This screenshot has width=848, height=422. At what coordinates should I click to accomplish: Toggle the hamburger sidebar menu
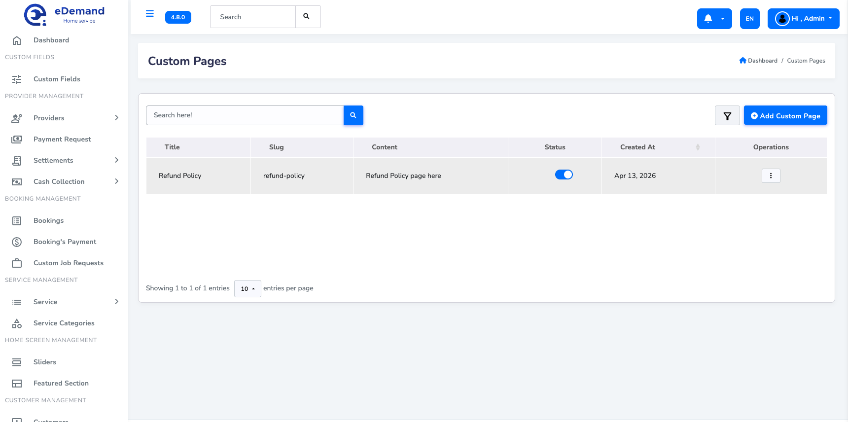150,14
